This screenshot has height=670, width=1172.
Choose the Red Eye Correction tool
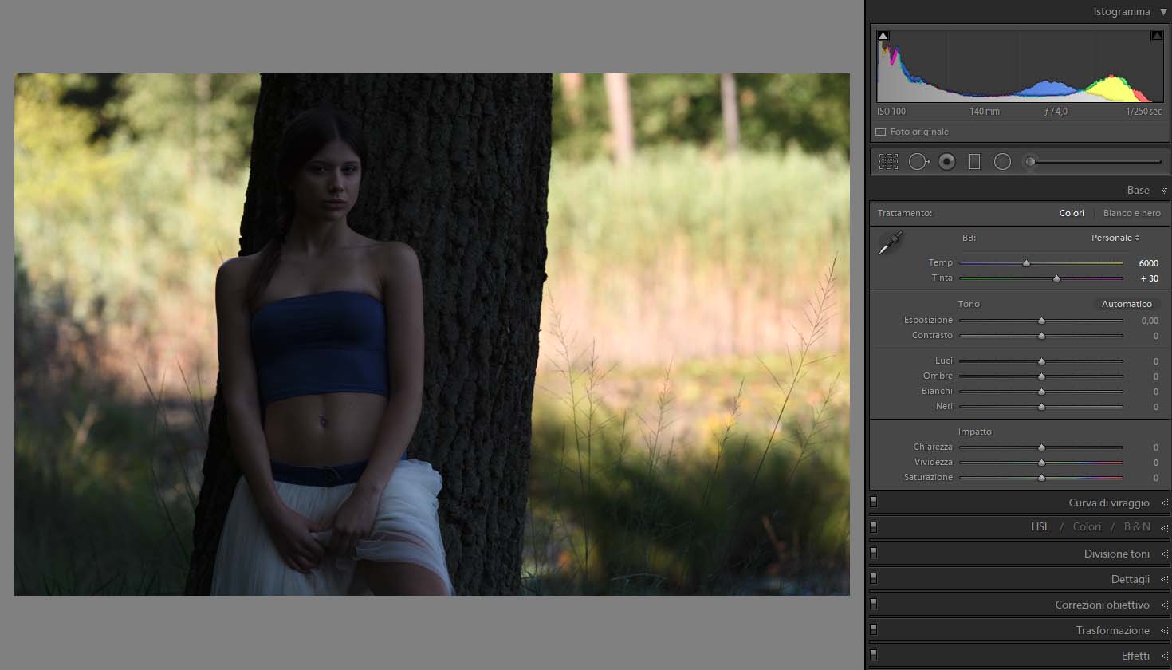[946, 162]
